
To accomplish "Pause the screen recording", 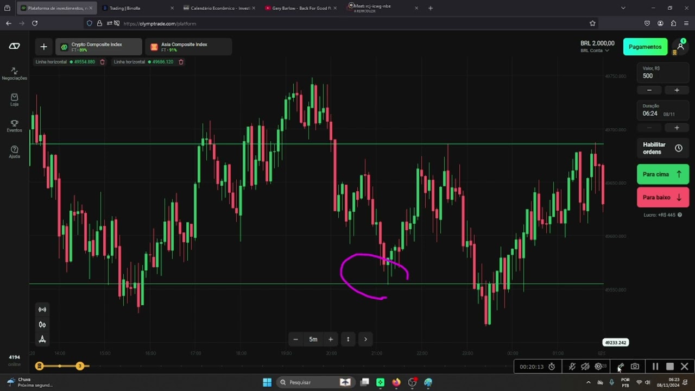I will pos(655,367).
